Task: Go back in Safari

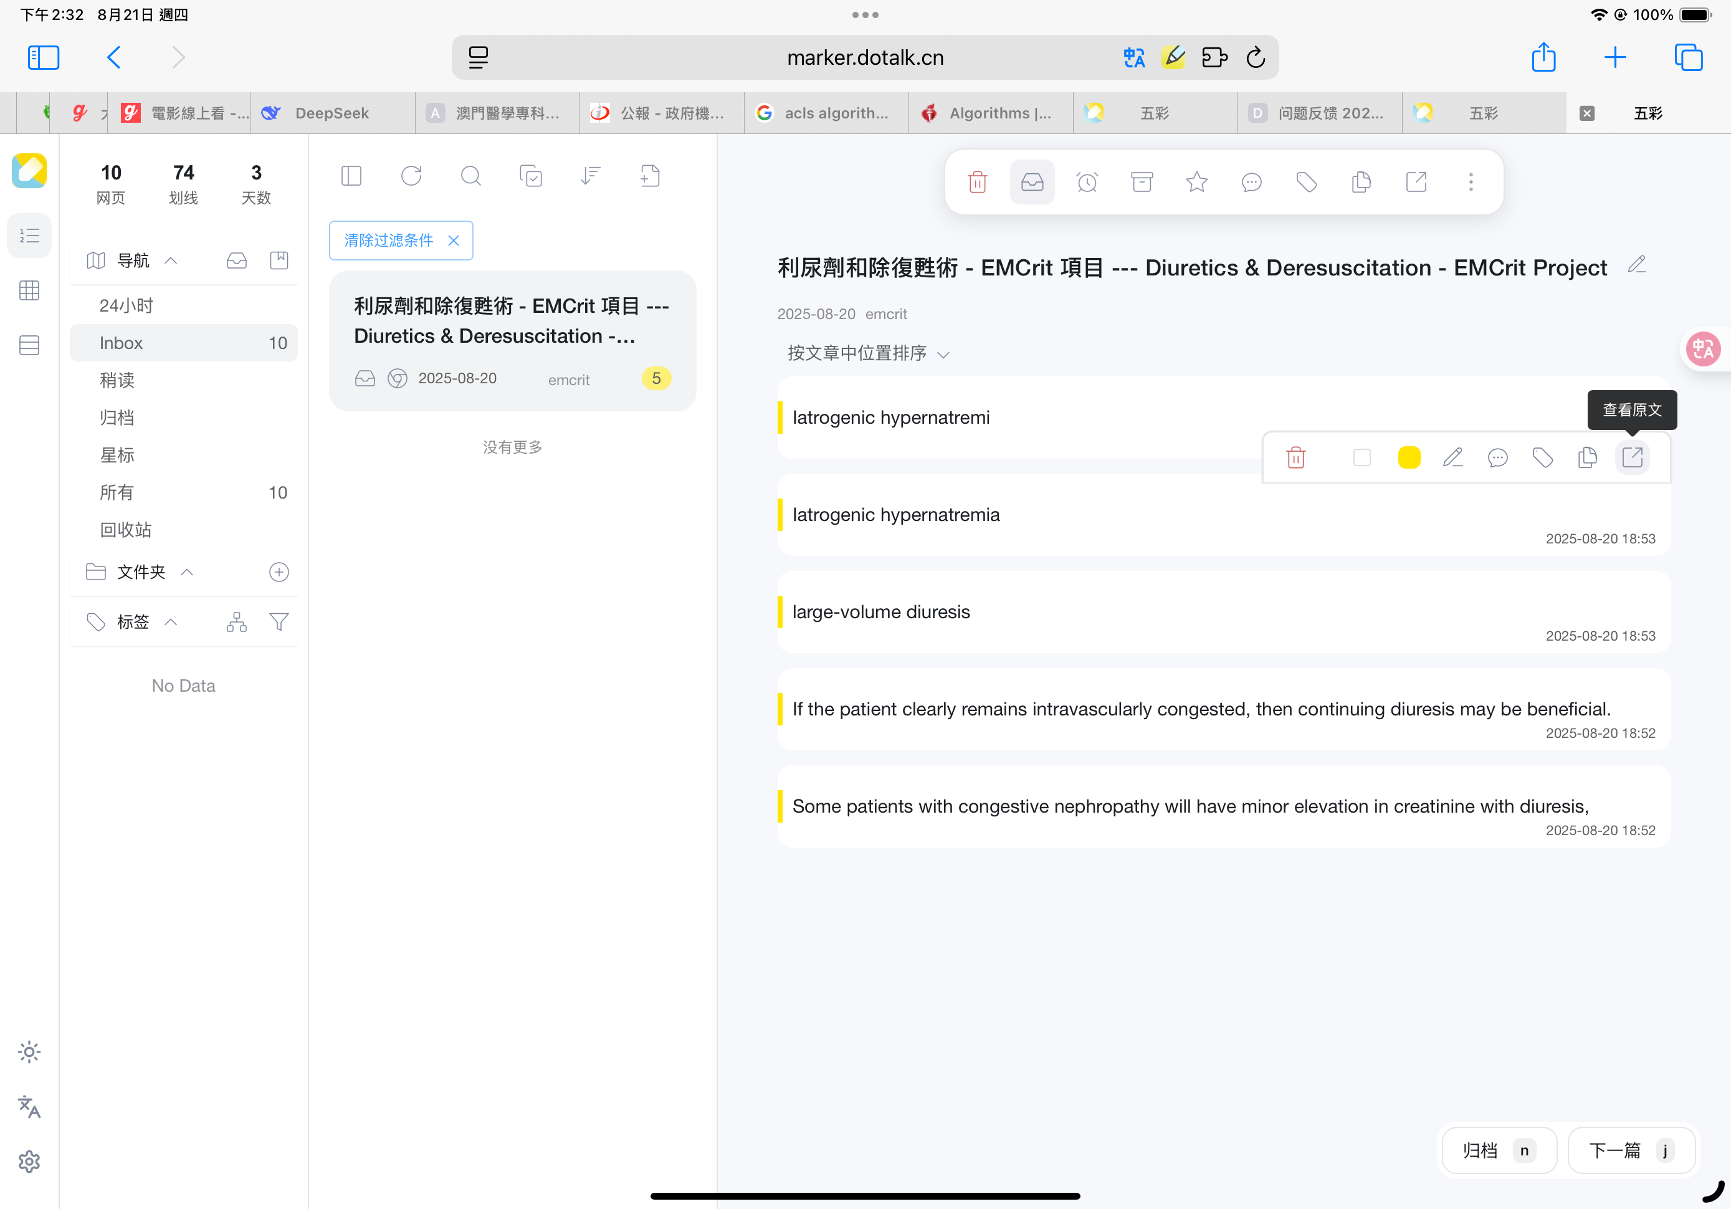Action: (114, 57)
